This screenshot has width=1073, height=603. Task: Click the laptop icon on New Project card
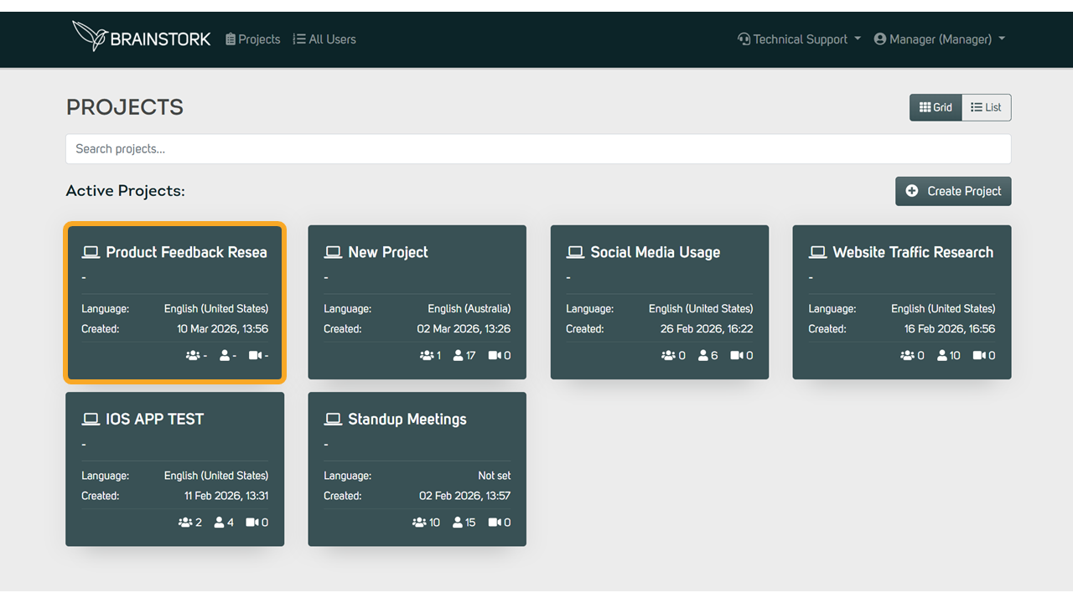333,252
